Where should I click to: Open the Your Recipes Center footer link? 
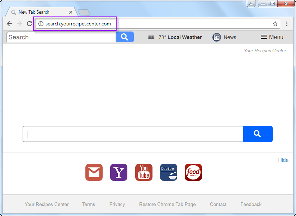47,204
